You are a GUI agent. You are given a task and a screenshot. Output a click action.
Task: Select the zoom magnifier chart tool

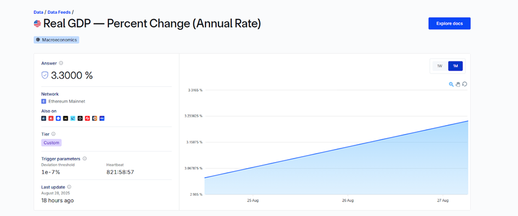(x=451, y=84)
